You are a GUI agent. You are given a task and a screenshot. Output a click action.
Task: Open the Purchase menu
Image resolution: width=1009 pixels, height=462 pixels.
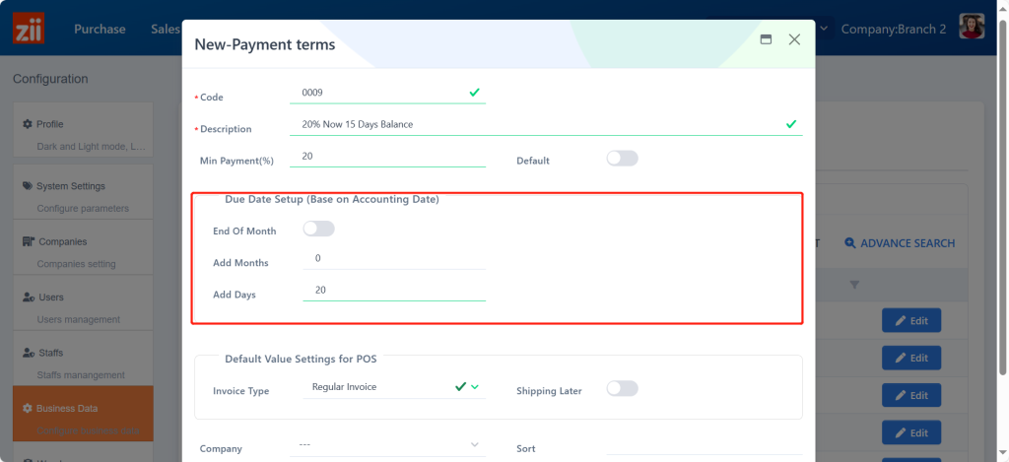(100, 30)
